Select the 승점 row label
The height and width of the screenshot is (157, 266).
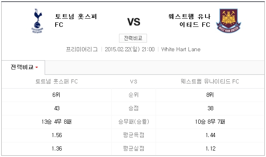click(x=134, y=108)
